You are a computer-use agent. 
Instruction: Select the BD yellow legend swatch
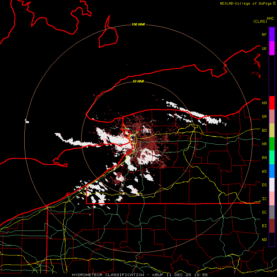click(x=272, y=130)
